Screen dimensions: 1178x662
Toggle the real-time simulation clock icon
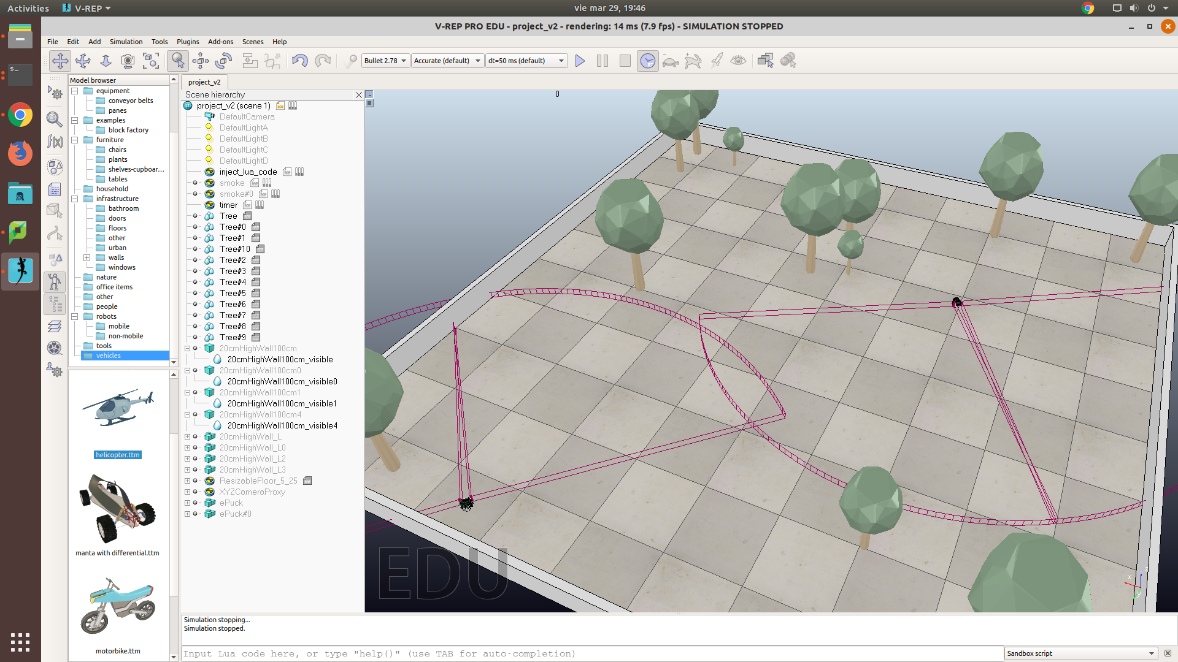647,61
